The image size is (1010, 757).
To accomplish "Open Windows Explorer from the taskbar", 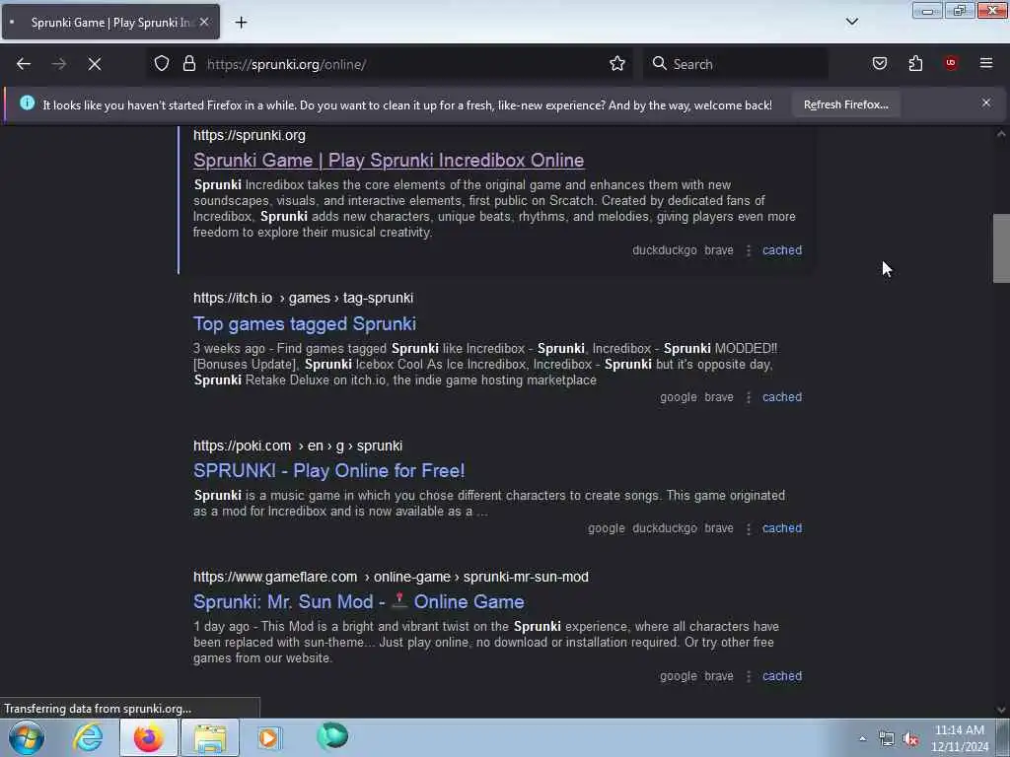I will click(210, 737).
